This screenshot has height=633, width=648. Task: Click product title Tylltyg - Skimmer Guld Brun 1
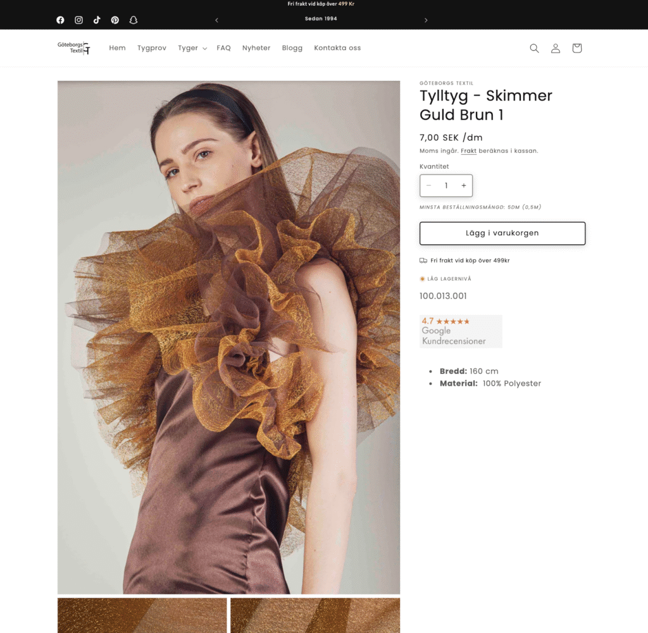(486, 105)
